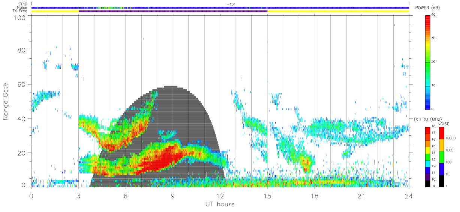Click the 13 label on TX FRQ legend
This screenshot has width=460, height=212.
tap(433, 159)
